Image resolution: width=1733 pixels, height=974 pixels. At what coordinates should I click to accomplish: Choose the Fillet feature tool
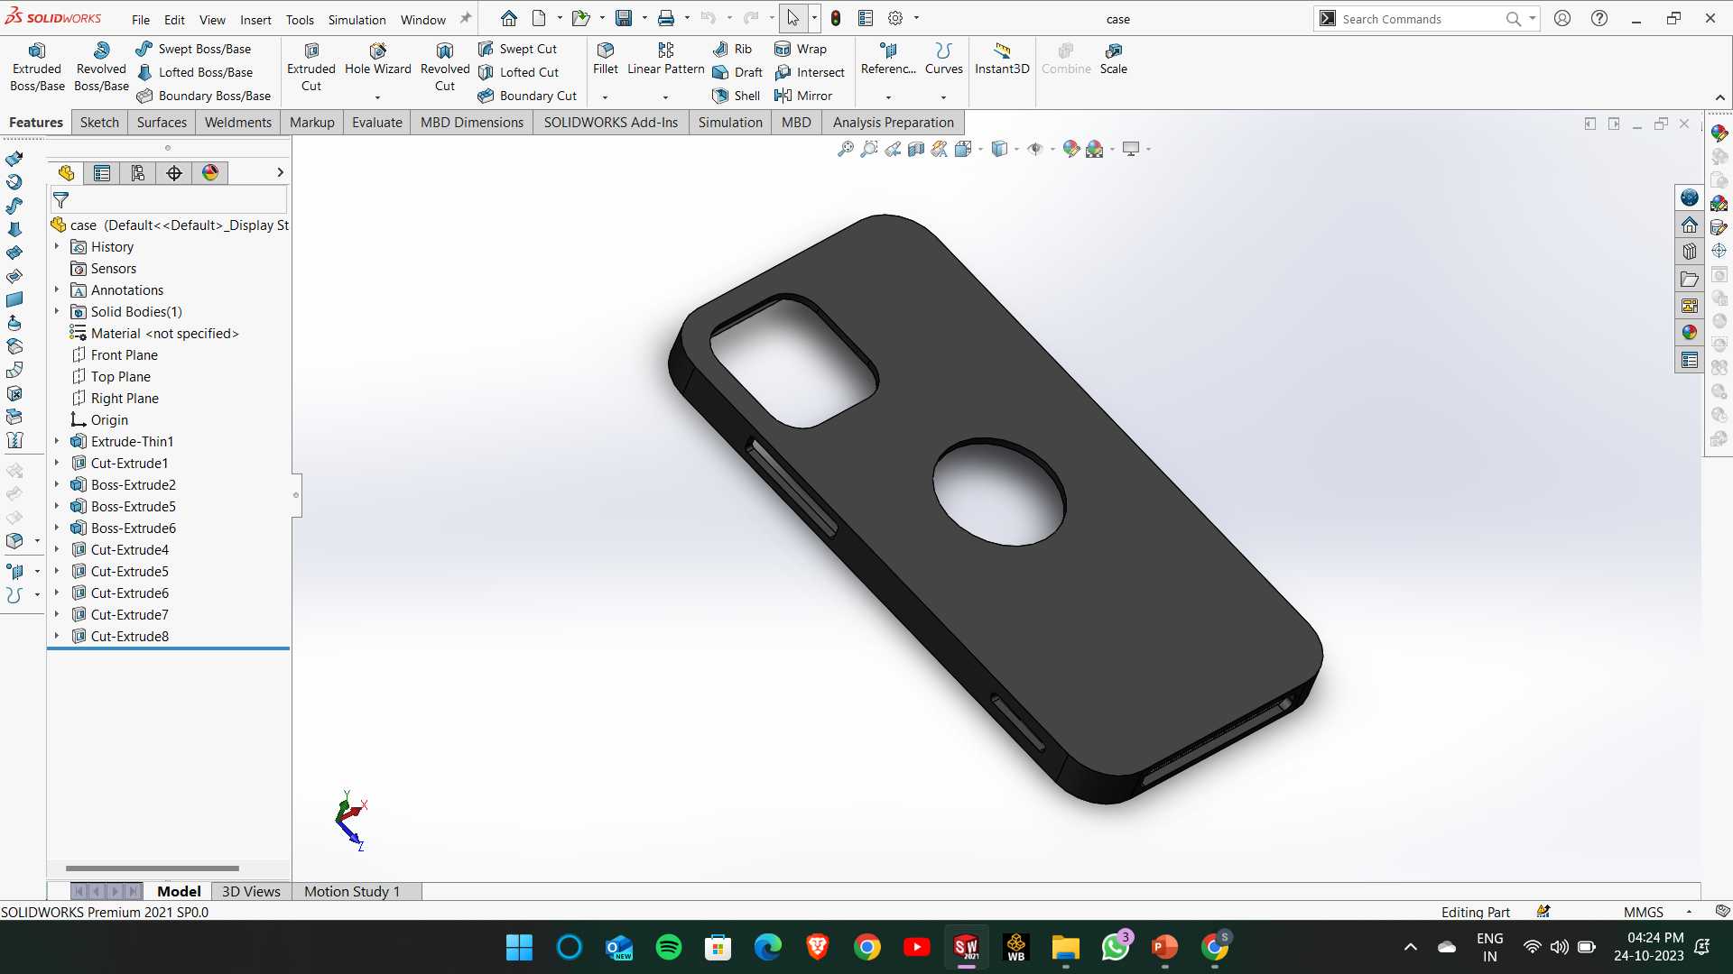(x=606, y=60)
